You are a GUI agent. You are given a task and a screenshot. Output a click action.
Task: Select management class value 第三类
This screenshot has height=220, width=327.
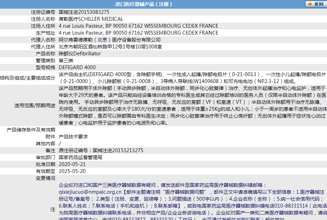pos(66,61)
